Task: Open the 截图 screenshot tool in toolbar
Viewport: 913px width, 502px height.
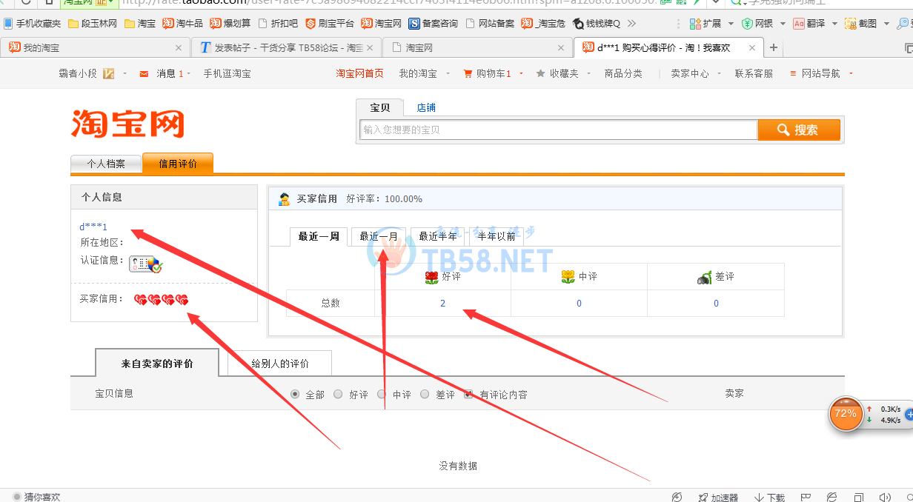Action: pyautogui.click(x=861, y=24)
